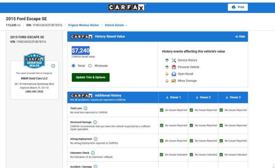Click the Service History label
Viewport: 275px width, 168px height.
tap(187, 60)
